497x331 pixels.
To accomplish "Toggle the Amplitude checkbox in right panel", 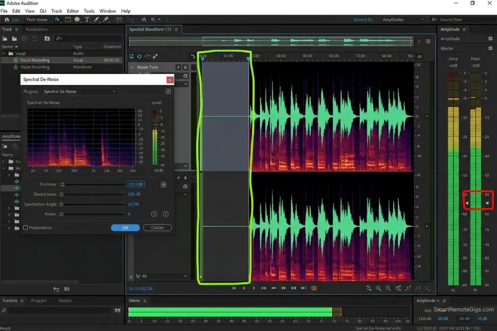I will [490, 39].
